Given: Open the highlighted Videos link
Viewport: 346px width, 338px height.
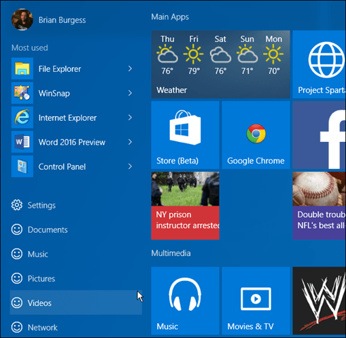Looking at the screenshot, I should 76,303.
